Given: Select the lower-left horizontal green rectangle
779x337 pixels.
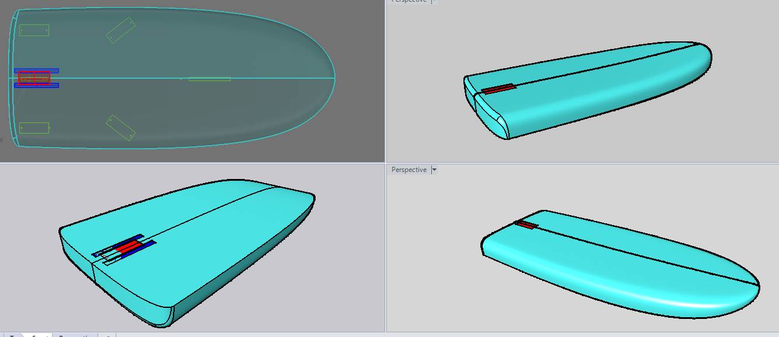Looking at the screenshot, I should coord(34,128).
